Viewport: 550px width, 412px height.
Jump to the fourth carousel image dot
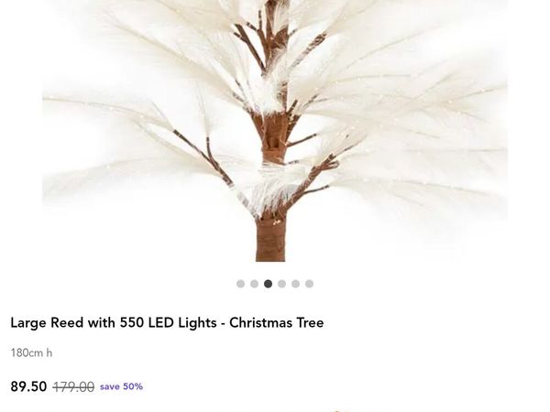click(x=281, y=284)
